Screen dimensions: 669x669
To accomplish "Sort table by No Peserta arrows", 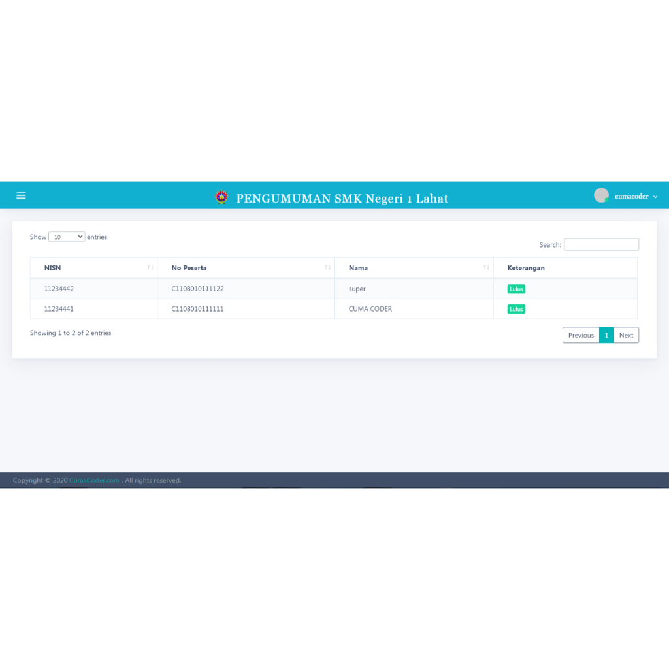I will coord(328,267).
